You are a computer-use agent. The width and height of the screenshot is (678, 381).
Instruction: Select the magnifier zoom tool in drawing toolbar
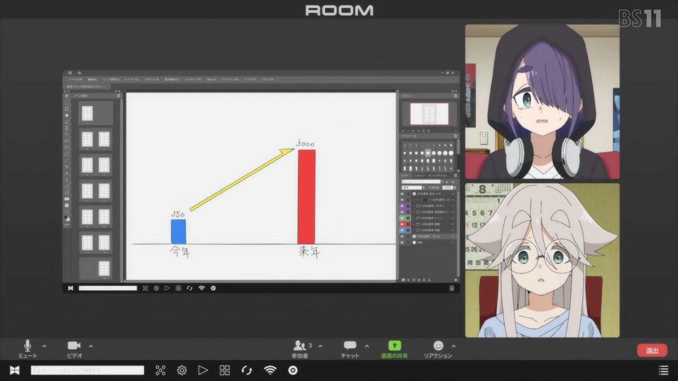pyautogui.click(x=67, y=211)
